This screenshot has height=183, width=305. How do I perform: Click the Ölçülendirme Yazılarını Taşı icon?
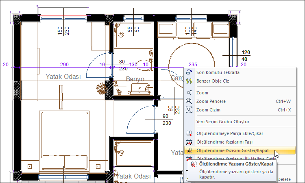tap(189, 142)
